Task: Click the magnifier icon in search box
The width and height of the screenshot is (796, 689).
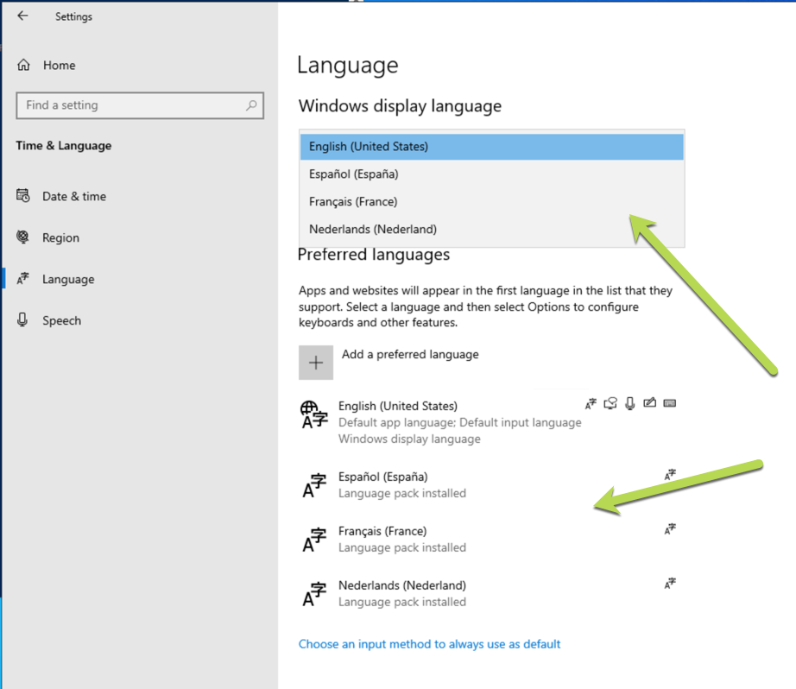Action: coord(251,105)
